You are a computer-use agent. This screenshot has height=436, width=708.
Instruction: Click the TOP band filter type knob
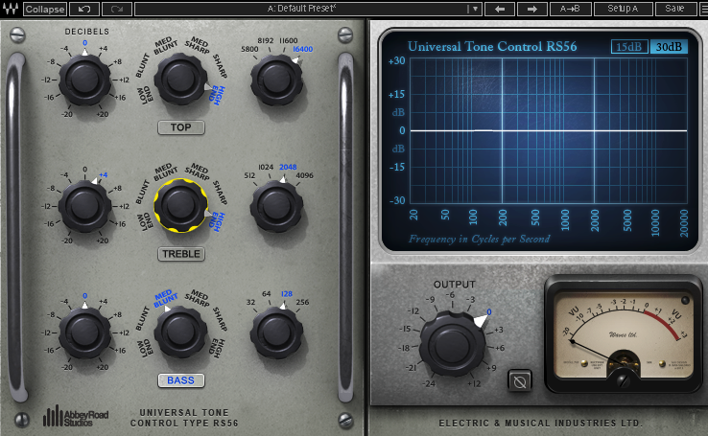coord(181,80)
